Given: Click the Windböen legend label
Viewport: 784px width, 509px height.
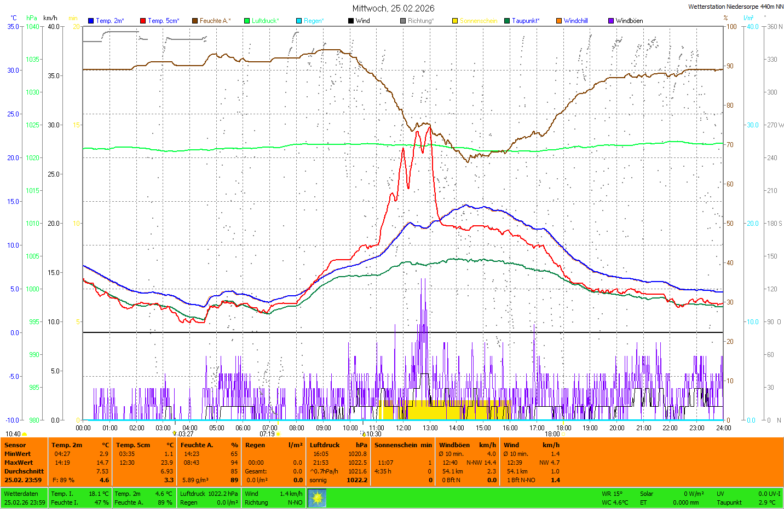Looking at the screenshot, I should coord(629,21).
